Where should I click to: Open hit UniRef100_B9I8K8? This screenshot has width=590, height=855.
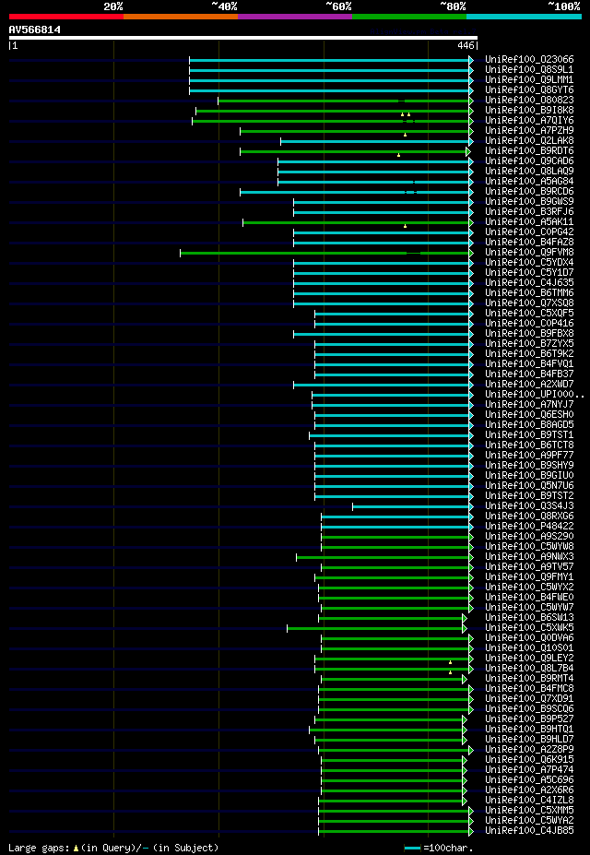click(x=529, y=110)
